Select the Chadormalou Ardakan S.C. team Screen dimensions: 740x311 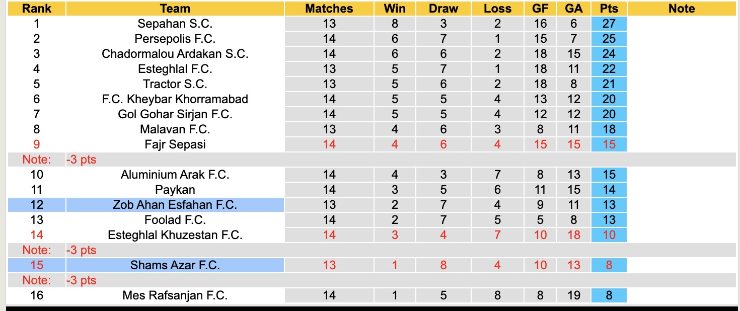coord(175,54)
